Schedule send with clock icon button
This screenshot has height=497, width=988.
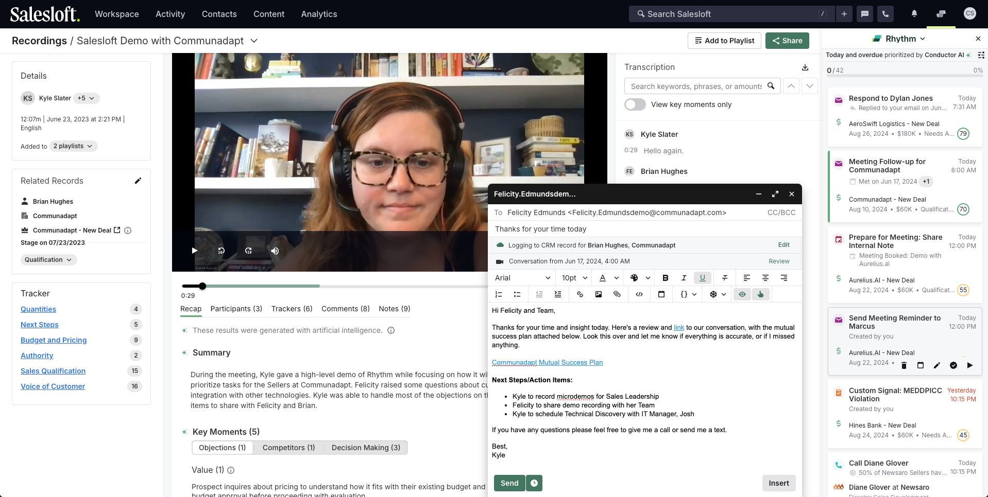534,483
